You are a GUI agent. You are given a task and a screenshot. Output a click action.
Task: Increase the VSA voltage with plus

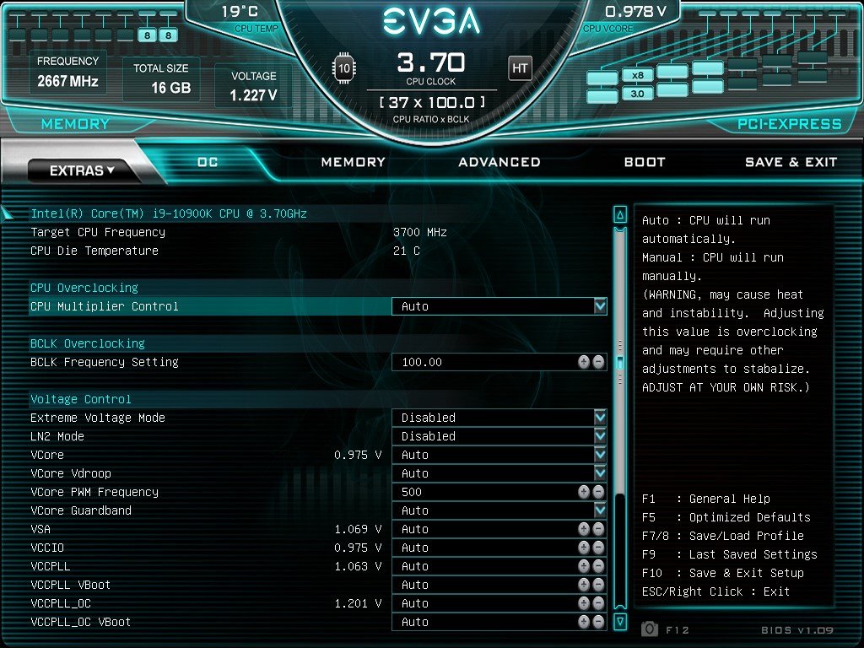[584, 529]
